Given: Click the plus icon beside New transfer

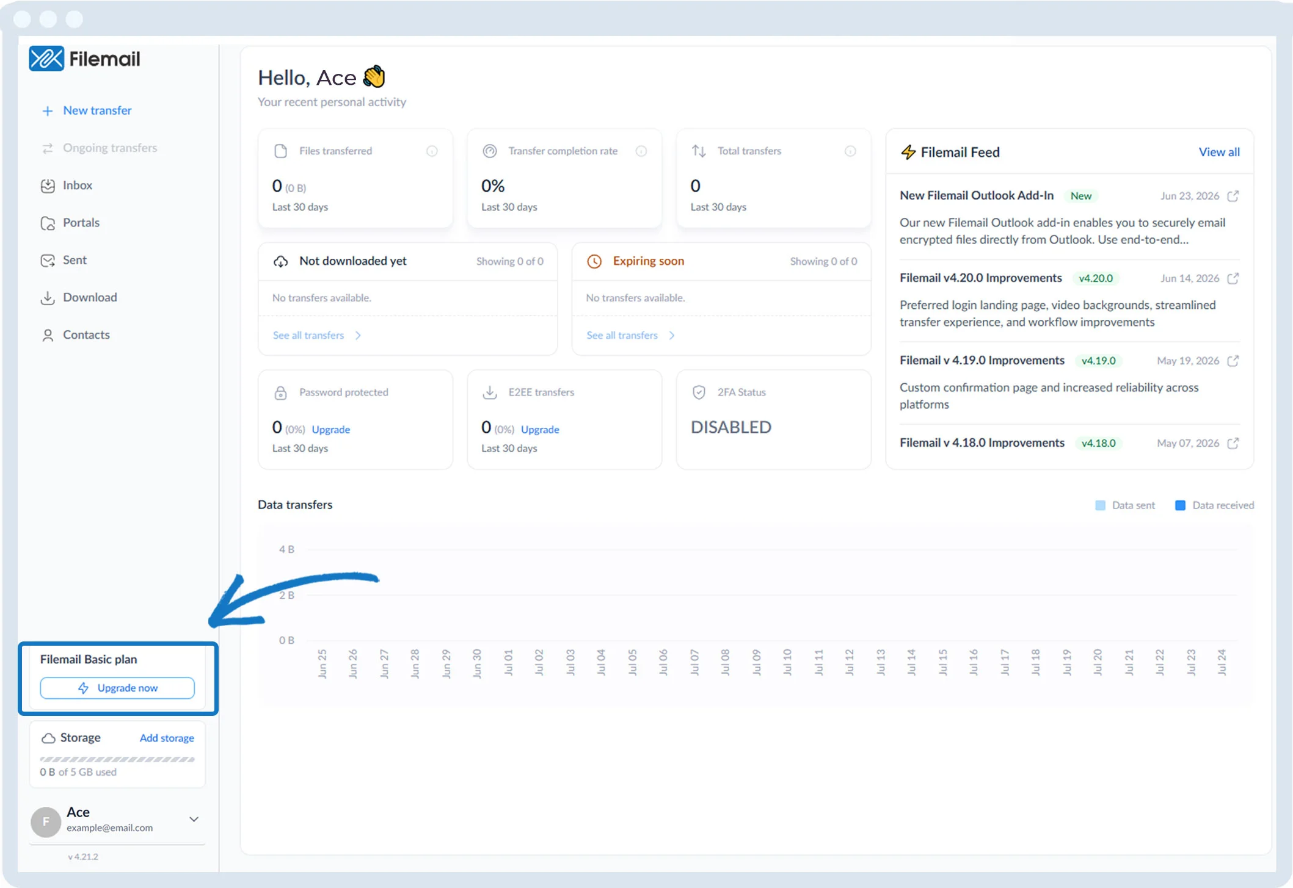Looking at the screenshot, I should click(47, 111).
